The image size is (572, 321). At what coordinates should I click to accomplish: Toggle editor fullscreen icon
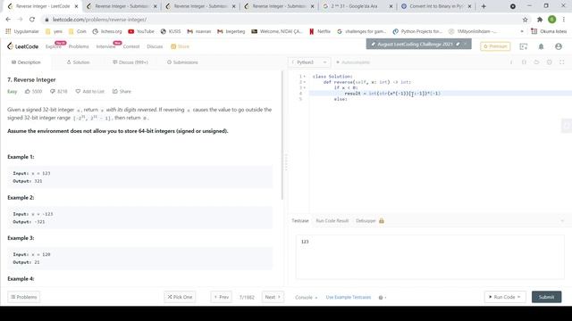(x=562, y=62)
